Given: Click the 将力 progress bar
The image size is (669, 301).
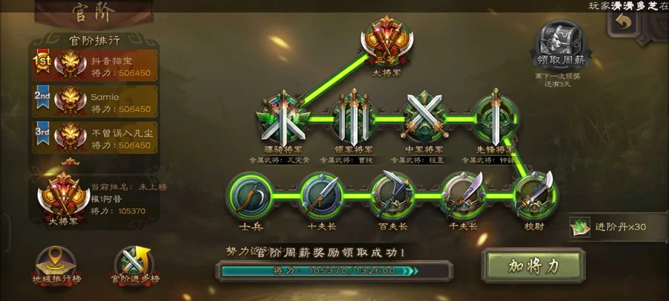Looking at the screenshot, I should tap(334, 271).
